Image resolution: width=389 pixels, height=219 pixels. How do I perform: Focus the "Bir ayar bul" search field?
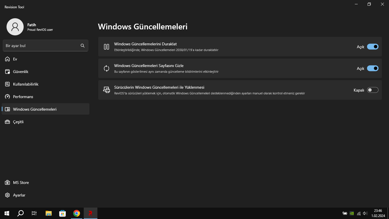[46, 46]
